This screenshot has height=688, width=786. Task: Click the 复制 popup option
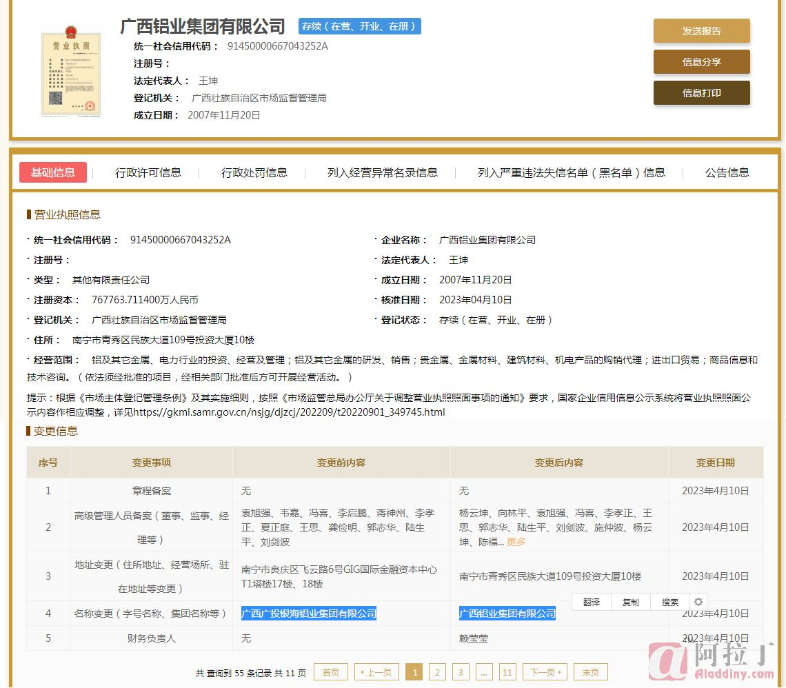[x=630, y=603]
